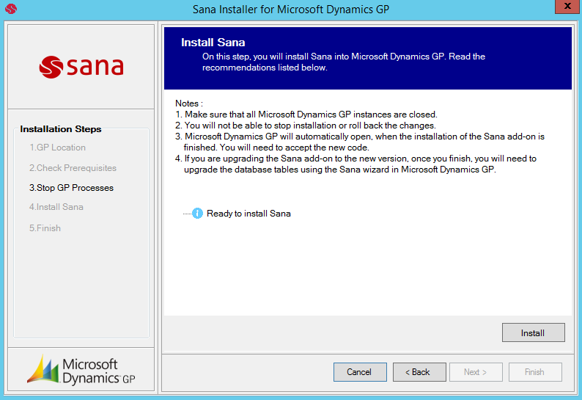
Task: Select step 5.Finish in the list
Action: coord(45,228)
